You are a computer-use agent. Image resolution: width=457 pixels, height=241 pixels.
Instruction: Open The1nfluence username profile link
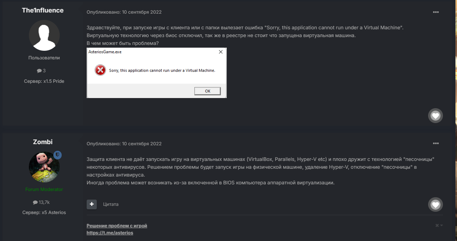pyautogui.click(x=43, y=10)
